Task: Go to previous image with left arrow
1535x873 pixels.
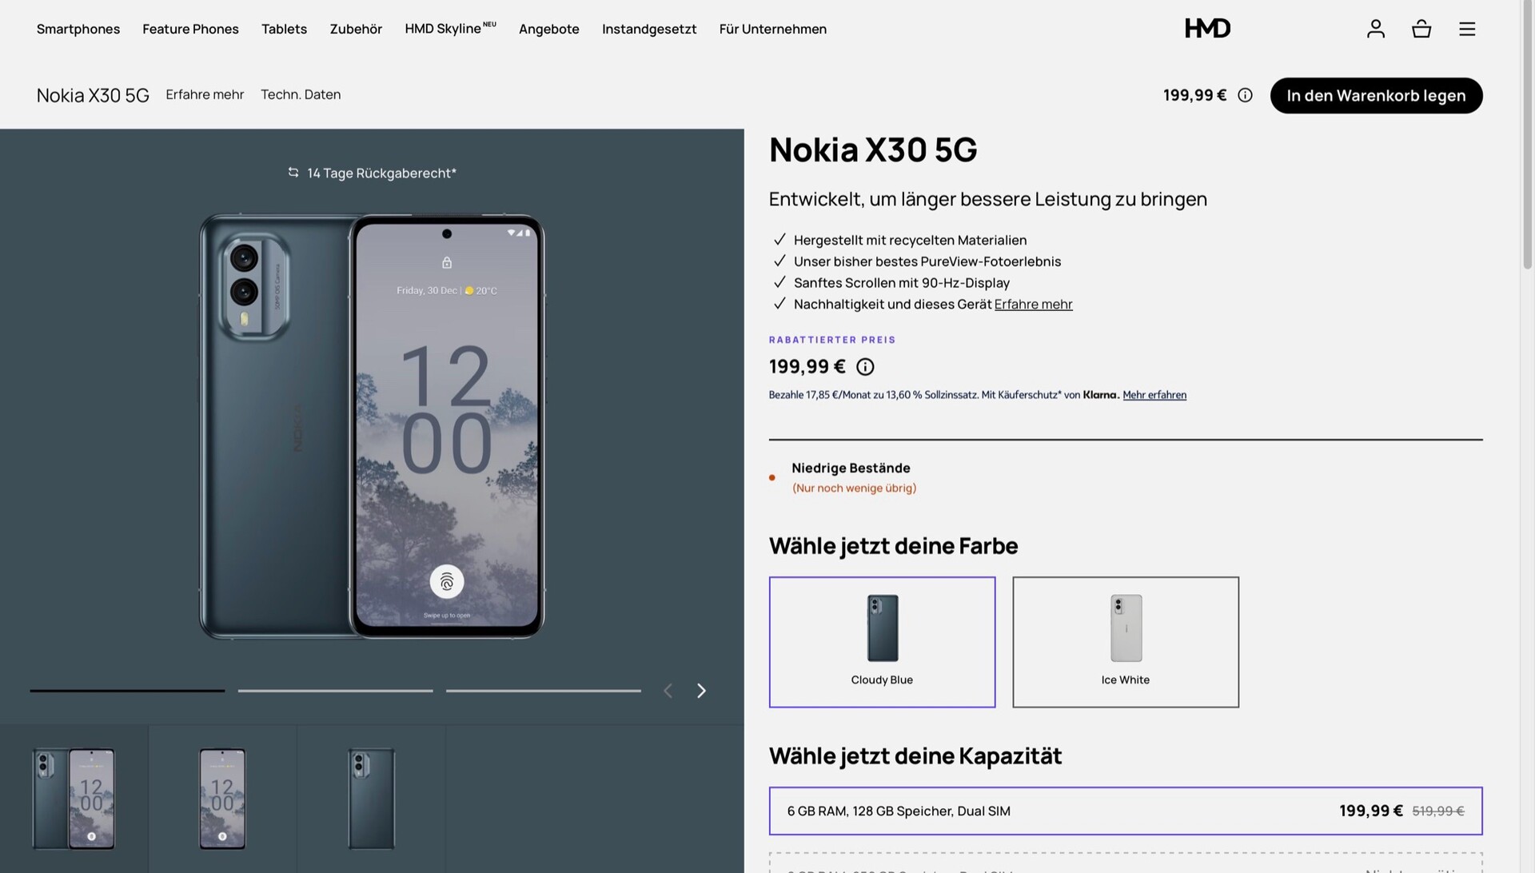Action: (668, 691)
